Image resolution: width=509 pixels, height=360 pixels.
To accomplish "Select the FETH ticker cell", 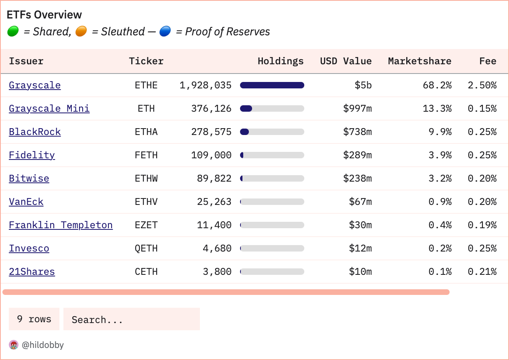I will point(146,155).
